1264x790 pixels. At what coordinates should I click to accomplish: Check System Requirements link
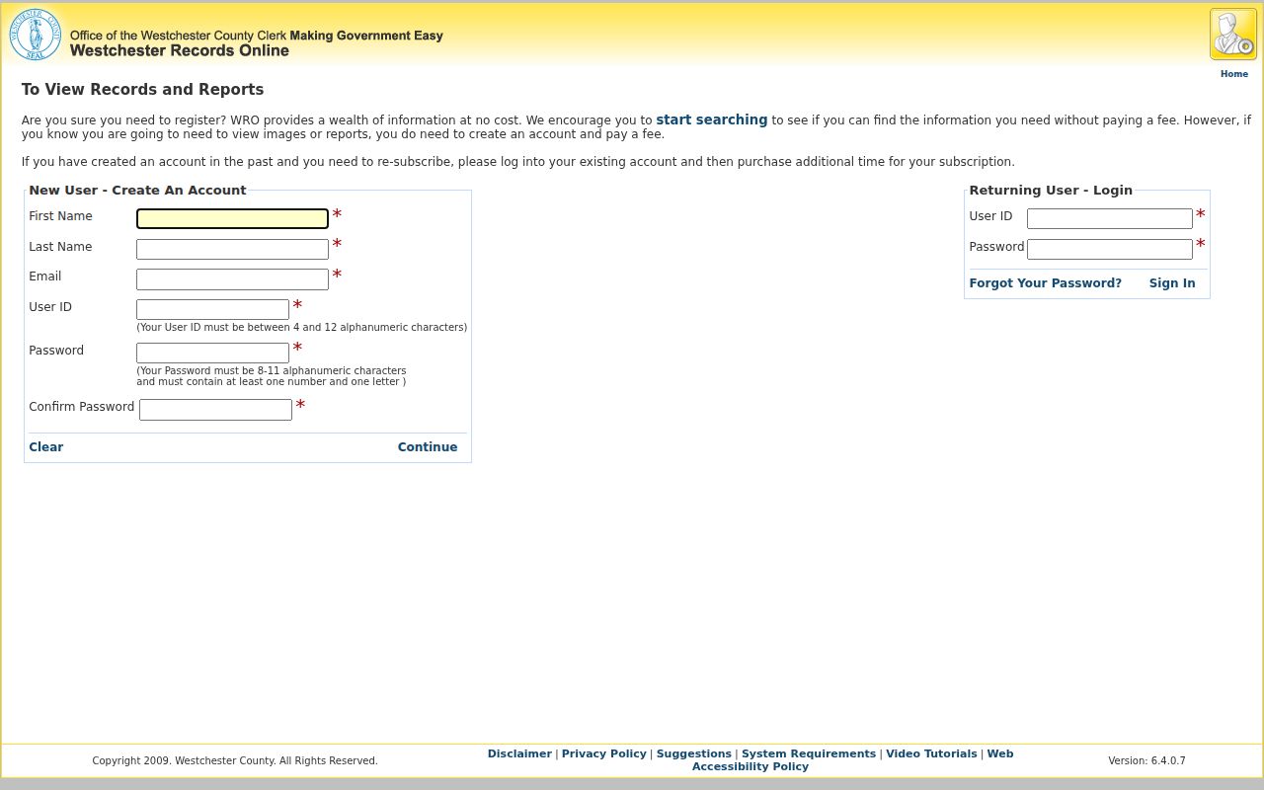[809, 753]
